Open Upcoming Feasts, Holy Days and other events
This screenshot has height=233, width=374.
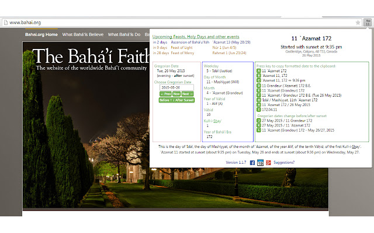pos(196,37)
